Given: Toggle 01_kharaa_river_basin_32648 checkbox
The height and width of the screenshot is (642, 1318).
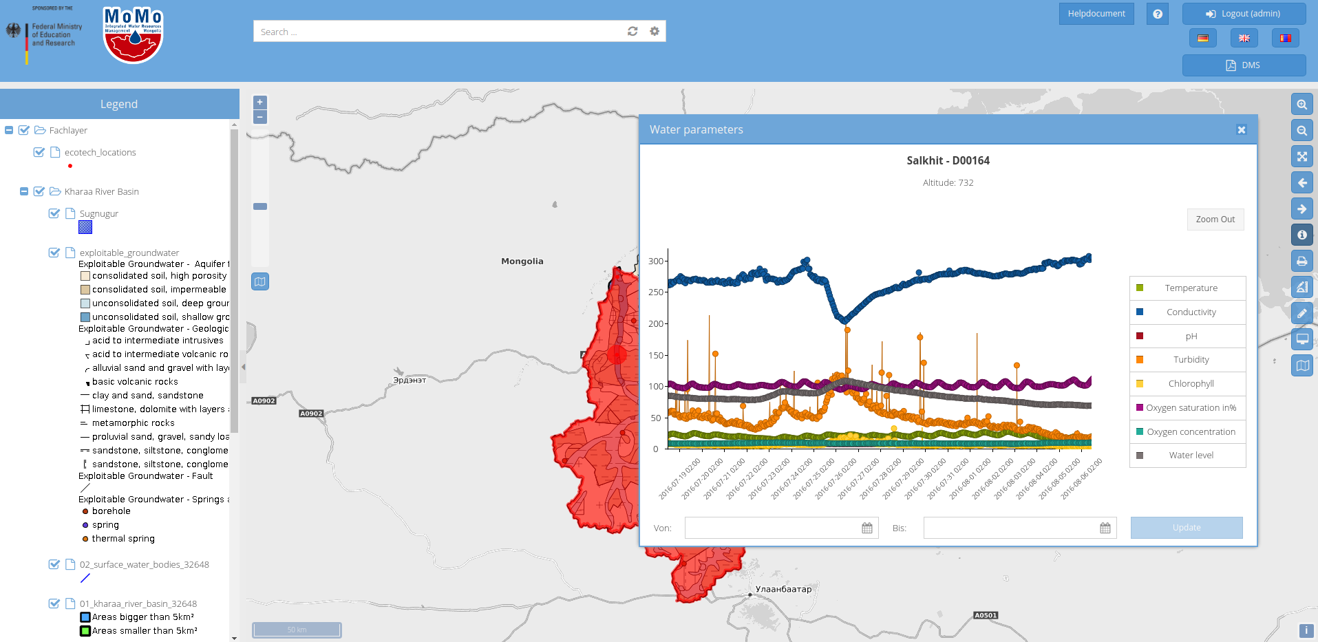Looking at the screenshot, I should (54, 603).
